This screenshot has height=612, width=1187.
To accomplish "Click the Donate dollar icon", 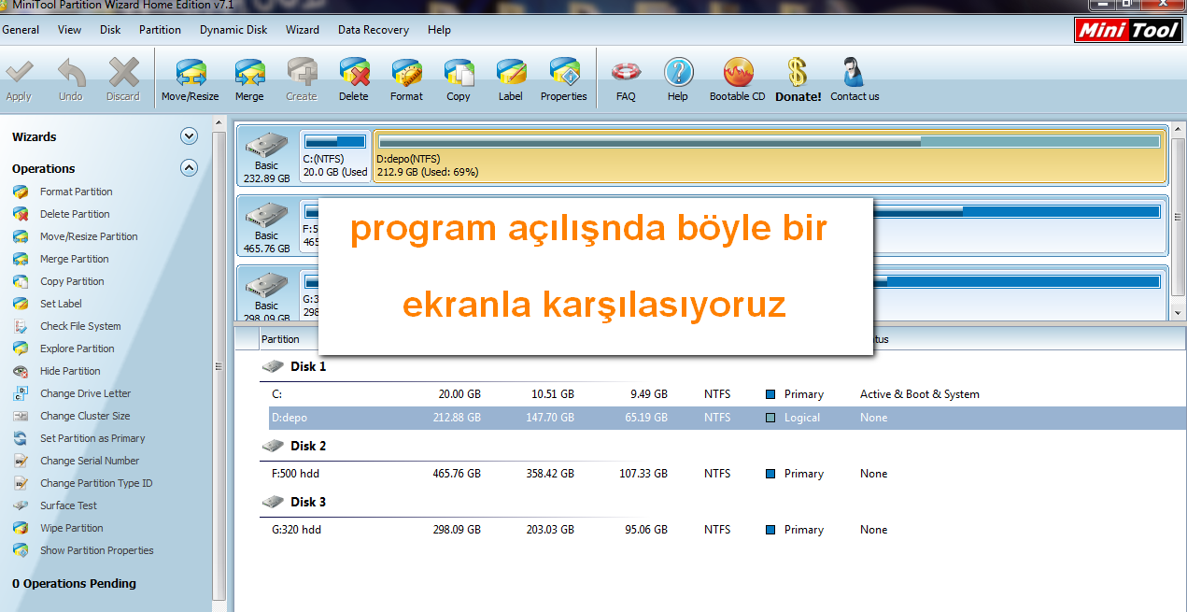I will tap(798, 72).
